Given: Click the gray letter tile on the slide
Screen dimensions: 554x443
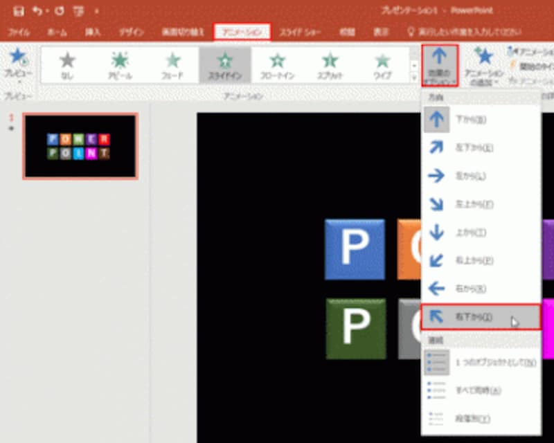Looking at the screenshot, I should point(410,329).
